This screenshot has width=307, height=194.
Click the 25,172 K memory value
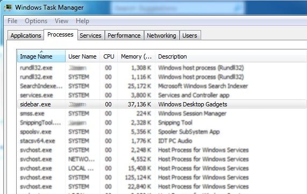point(140,86)
